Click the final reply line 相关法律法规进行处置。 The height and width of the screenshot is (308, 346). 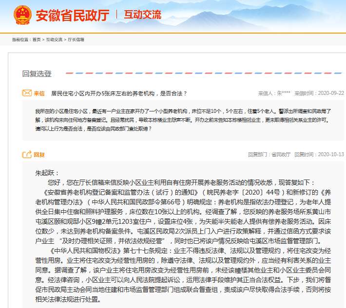click(68, 299)
